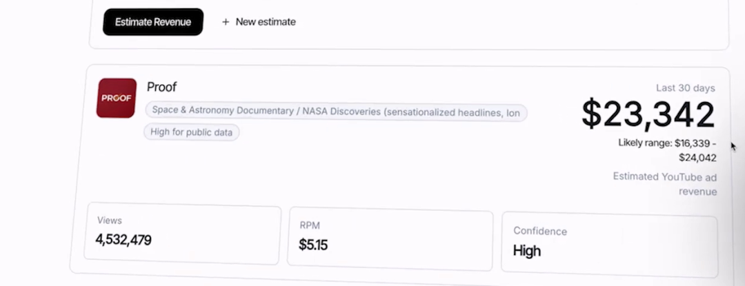Select the Last 30 days label
The width and height of the screenshot is (745, 286).
tap(685, 88)
